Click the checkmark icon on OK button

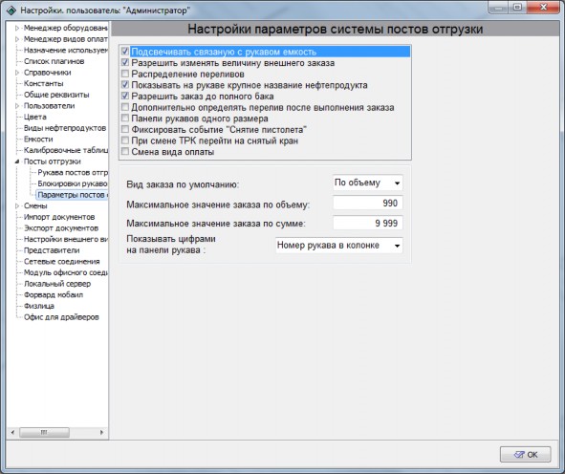(x=519, y=455)
